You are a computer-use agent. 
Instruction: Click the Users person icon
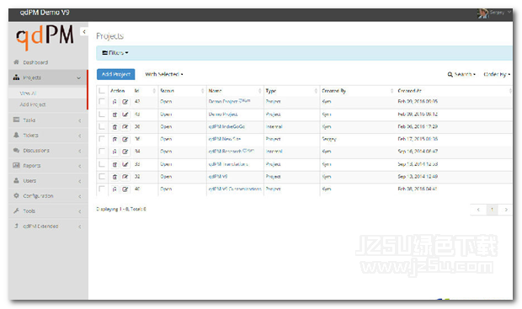16,180
